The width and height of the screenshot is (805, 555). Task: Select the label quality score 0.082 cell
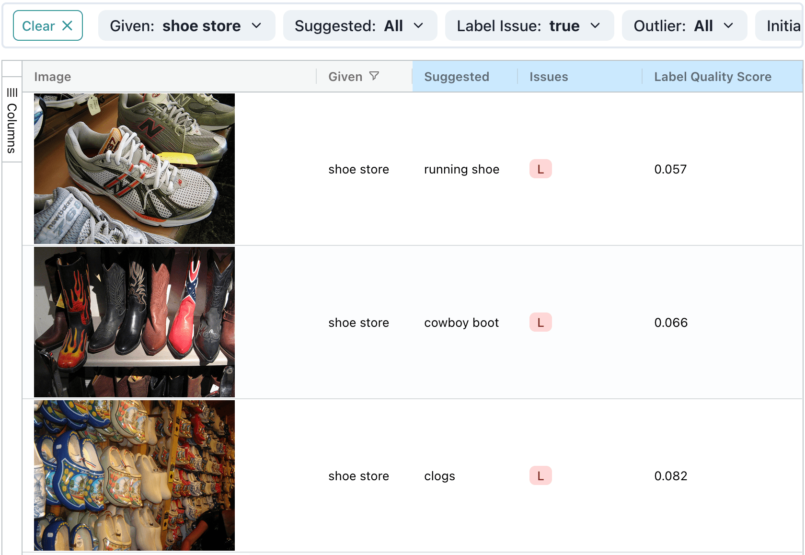click(x=670, y=475)
